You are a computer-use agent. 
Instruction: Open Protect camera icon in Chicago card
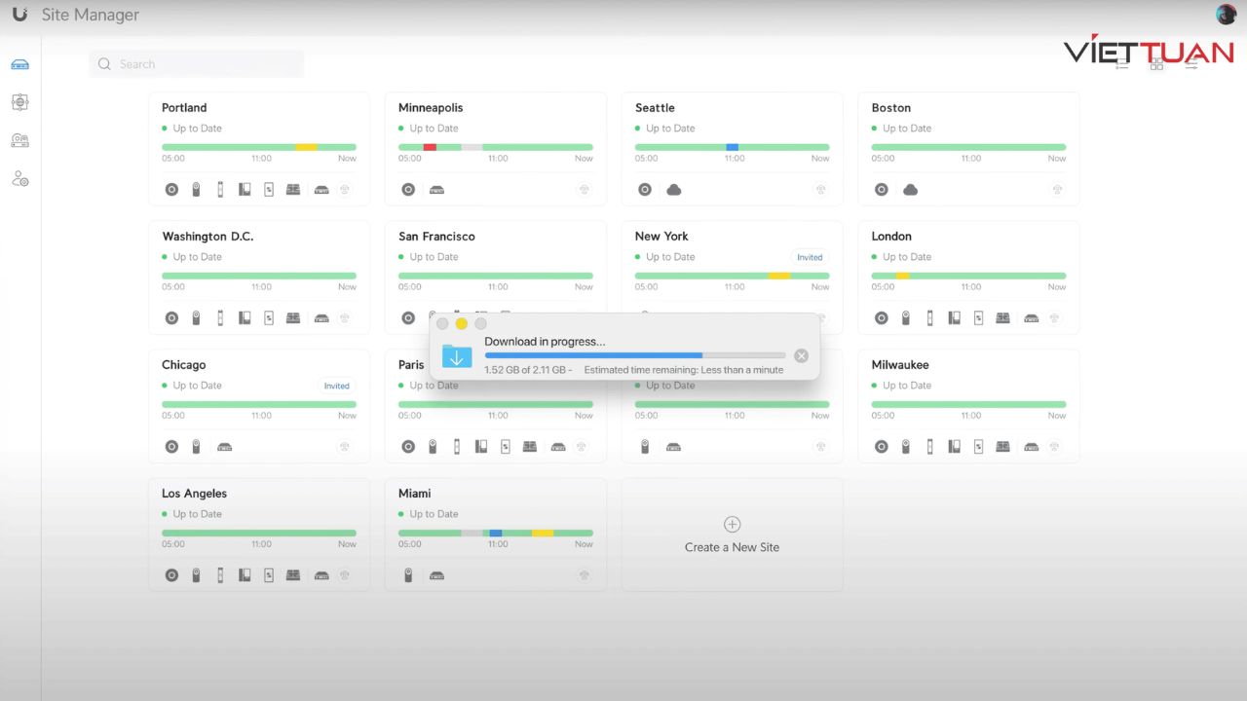pos(196,447)
